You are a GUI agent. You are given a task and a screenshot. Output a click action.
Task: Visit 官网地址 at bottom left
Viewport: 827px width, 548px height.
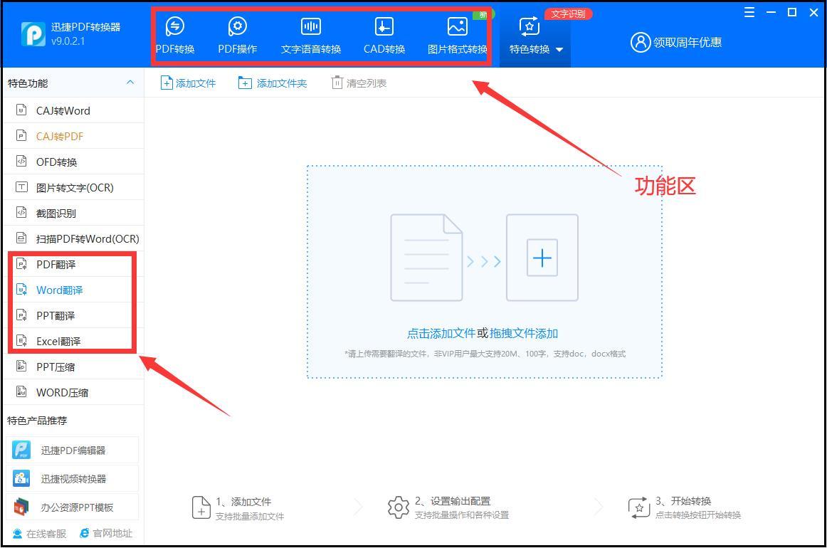pyautogui.click(x=106, y=532)
